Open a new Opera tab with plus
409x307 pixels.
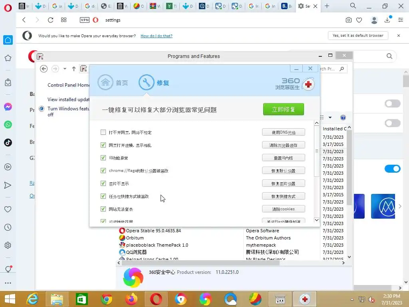pyautogui.click(x=327, y=6)
